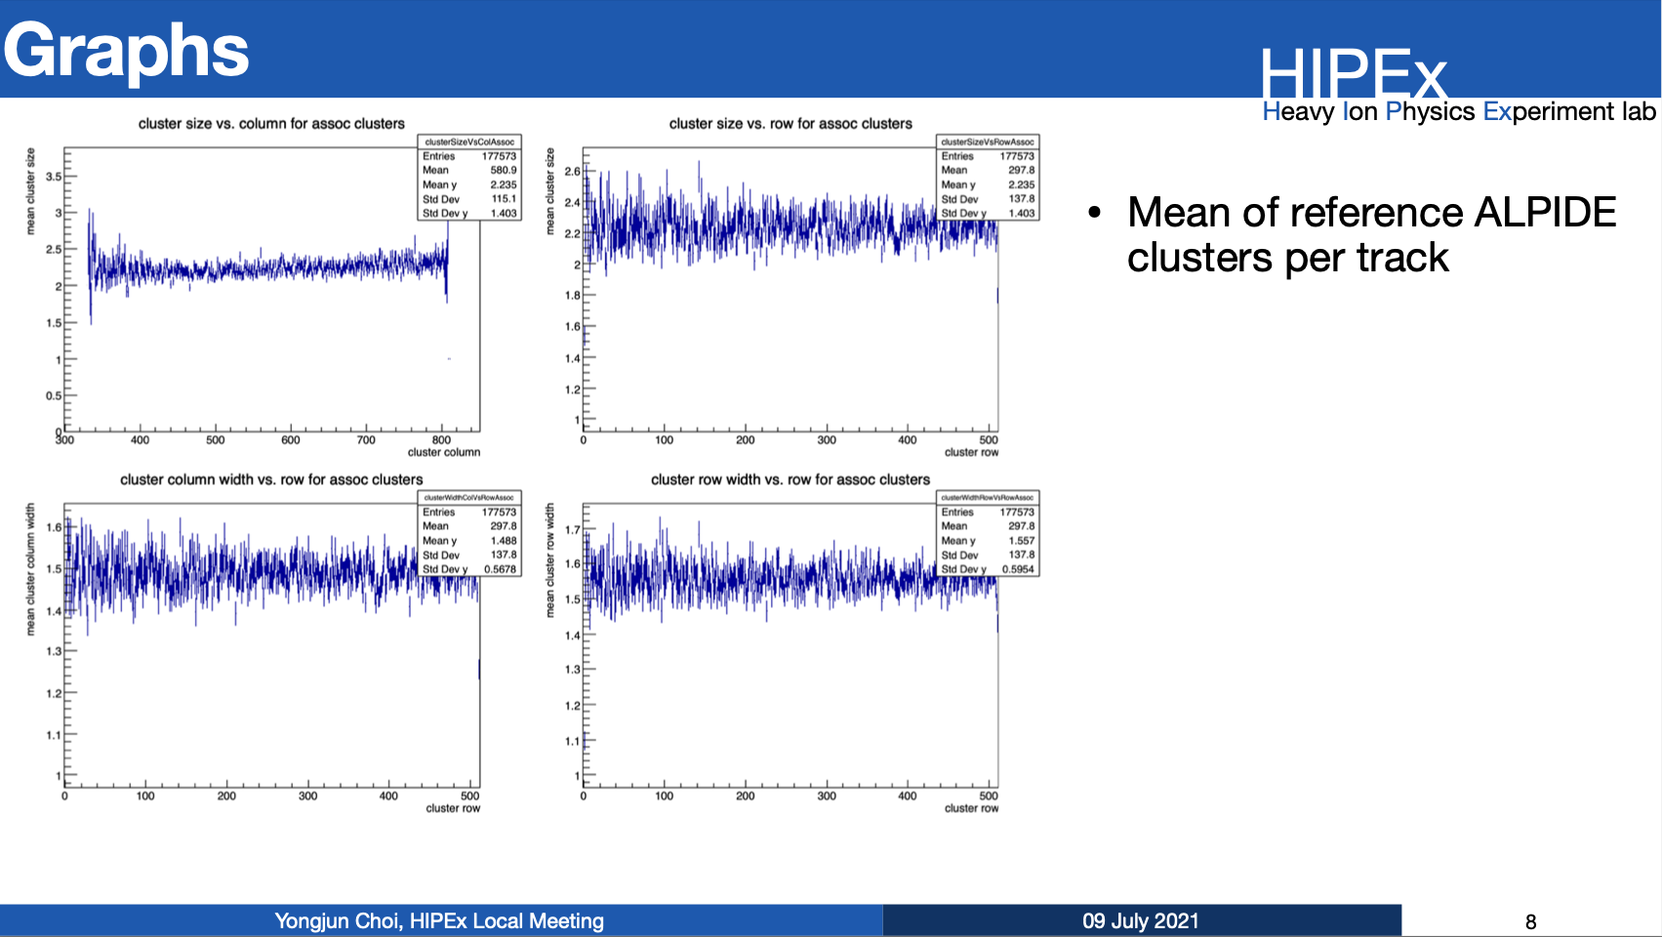Open the clusterWidthRowVsRowAssoc stats box
This screenshot has height=937, width=1662.
tap(988, 533)
